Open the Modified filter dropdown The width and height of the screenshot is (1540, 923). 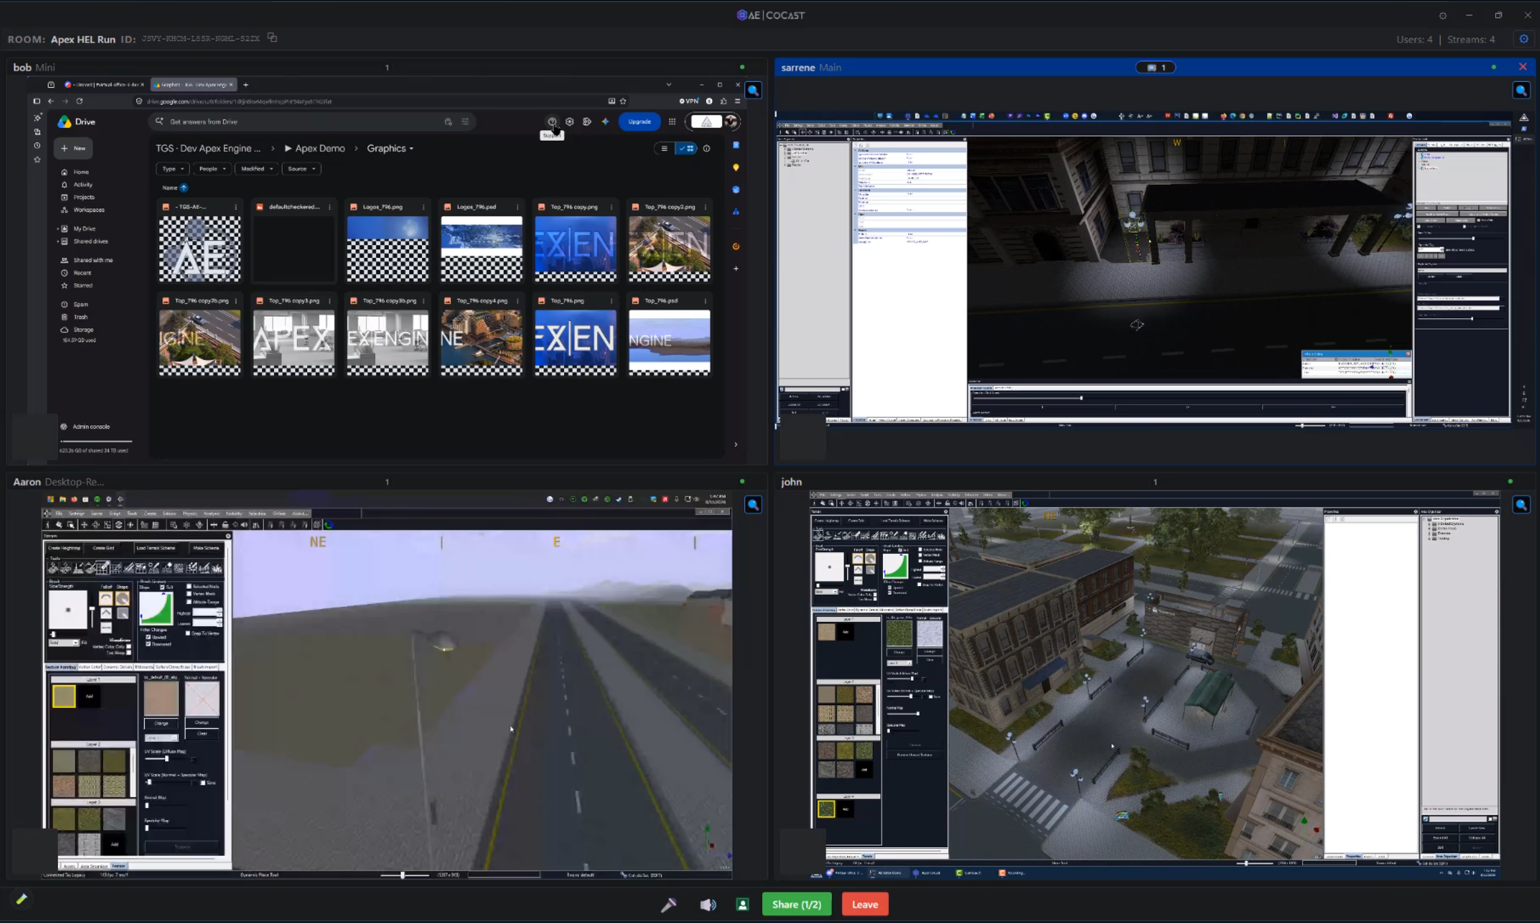click(x=257, y=169)
